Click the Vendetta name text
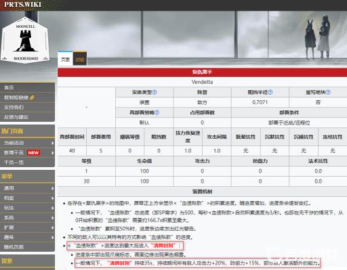Image resolution: width=347 pixels, height=270 pixels. (x=202, y=82)
